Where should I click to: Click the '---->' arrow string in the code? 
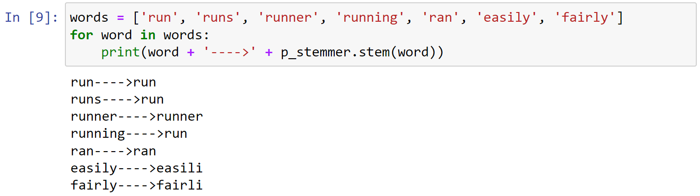click(x=230, y=52)
